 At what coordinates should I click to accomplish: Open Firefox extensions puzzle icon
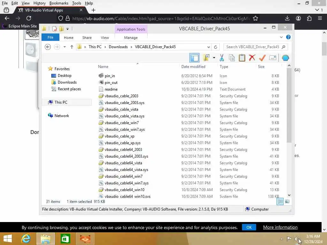pos(309,18)
